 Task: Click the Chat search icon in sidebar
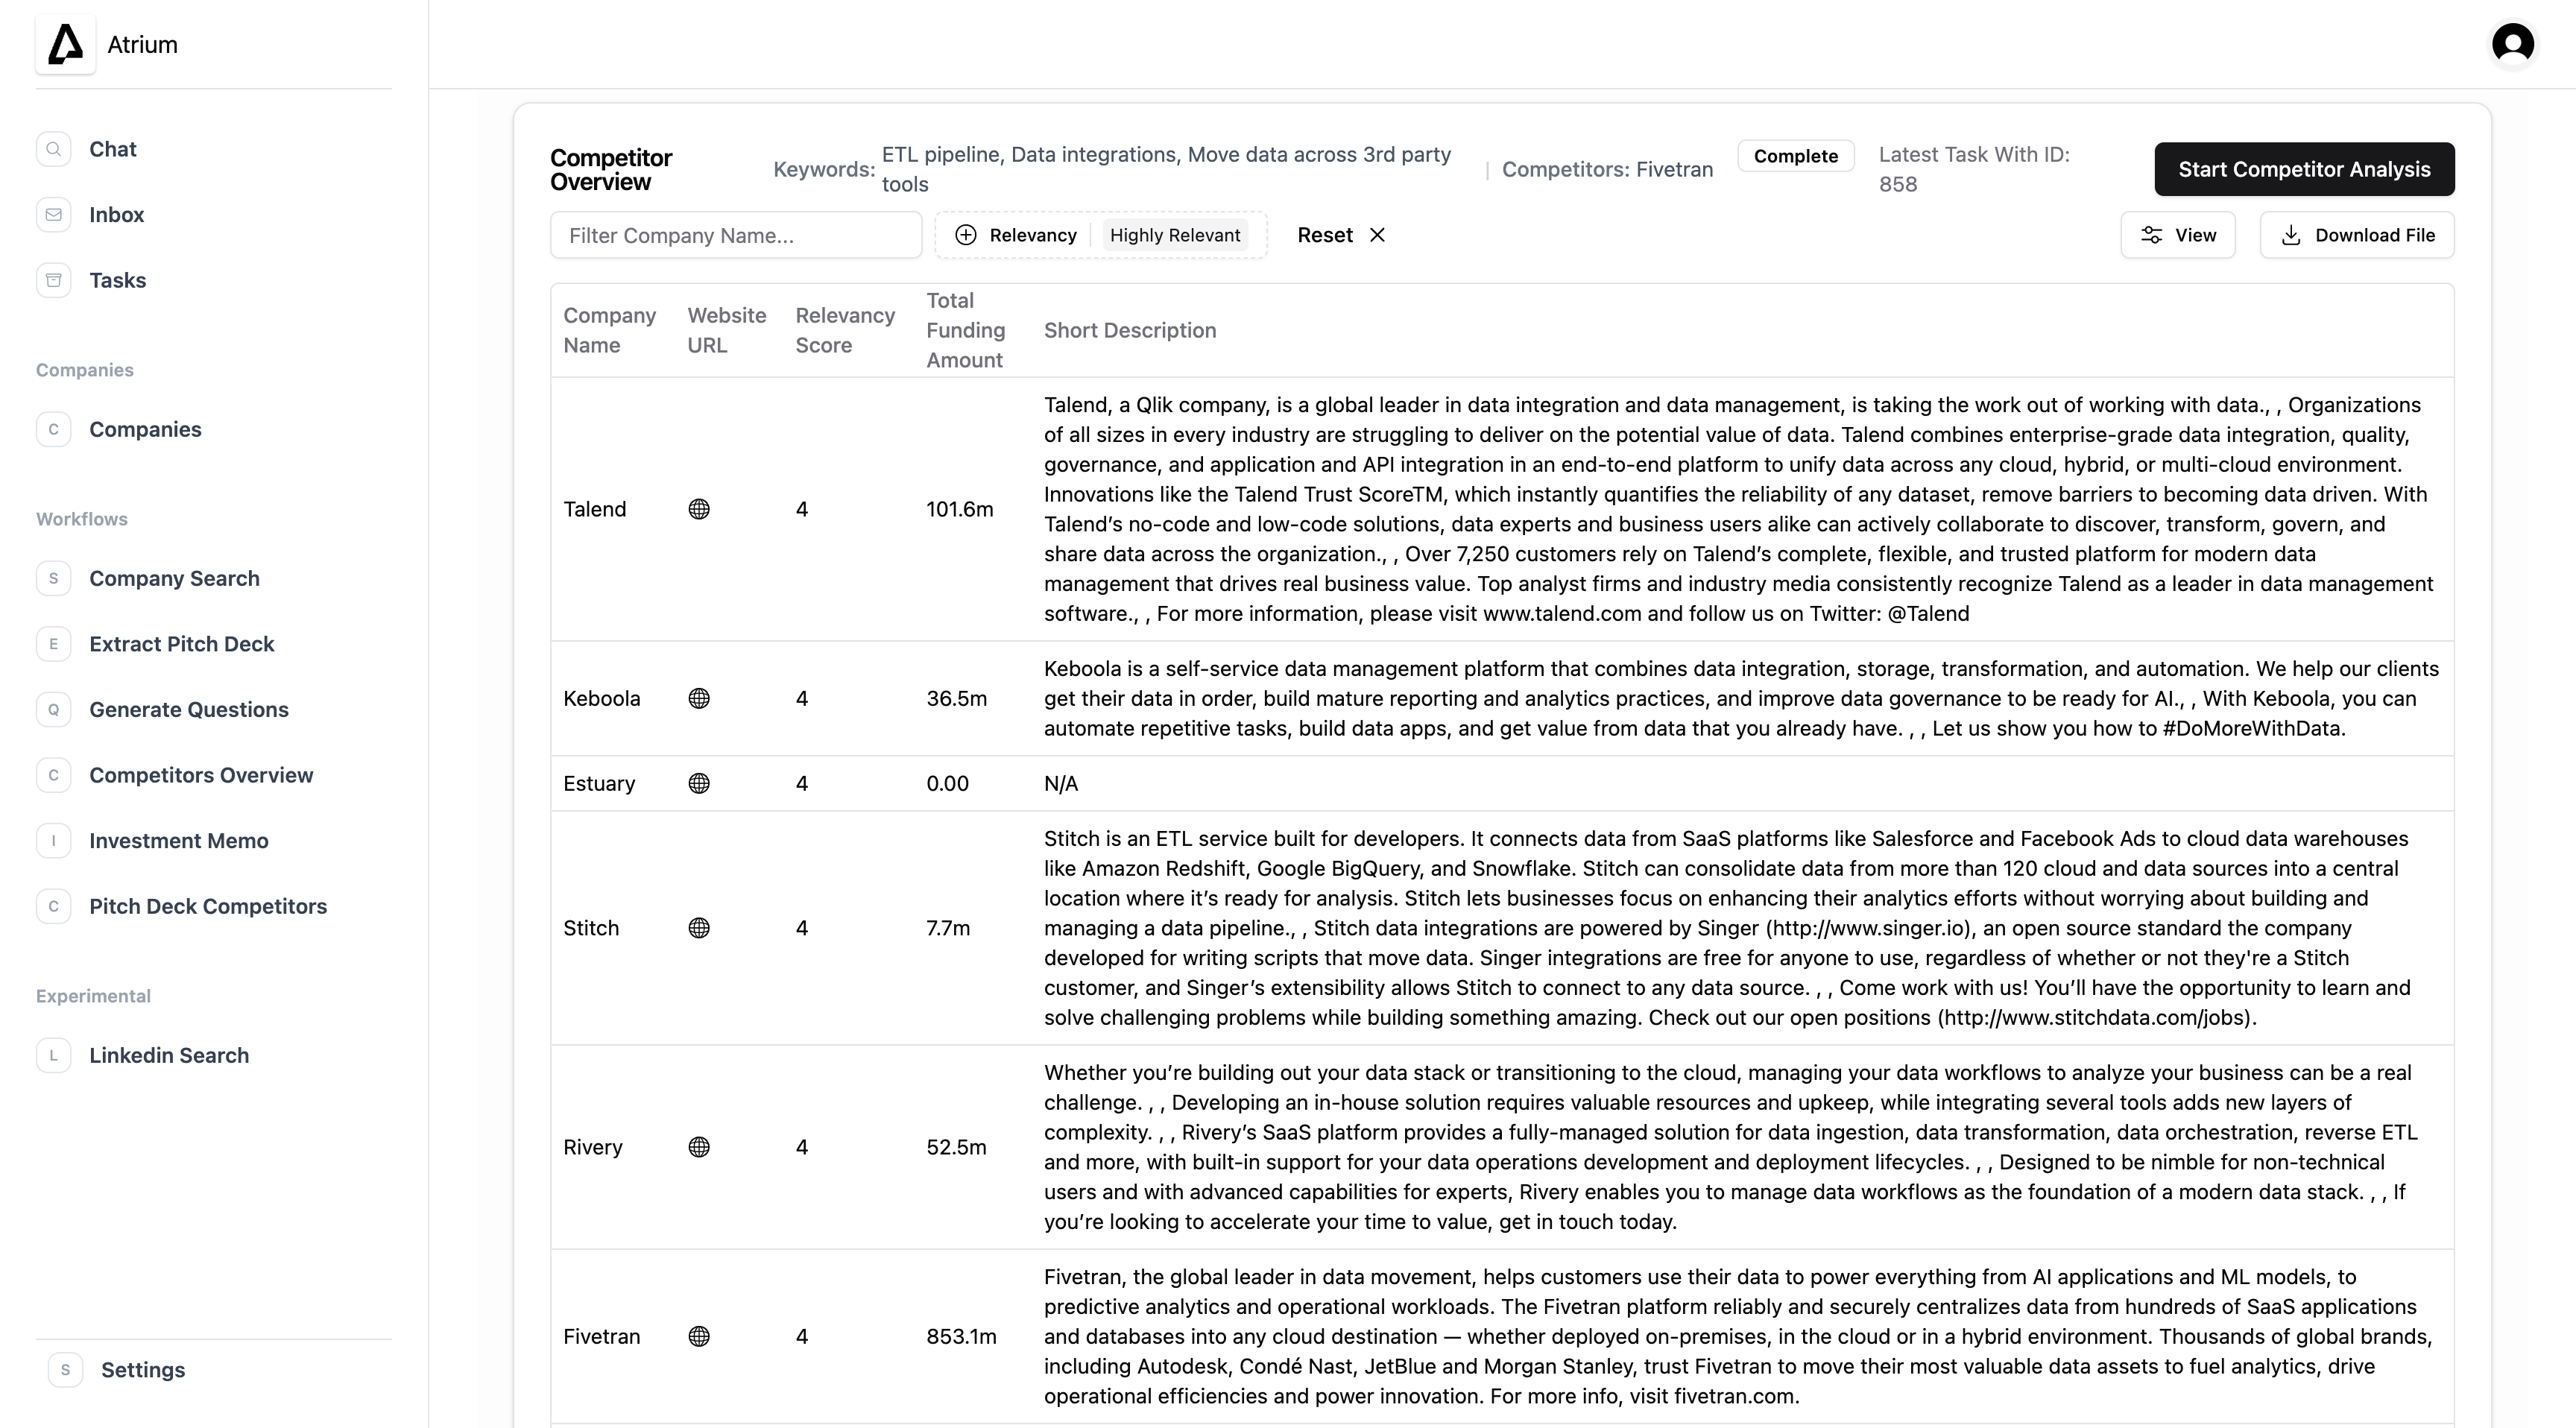tap(54, 149)
